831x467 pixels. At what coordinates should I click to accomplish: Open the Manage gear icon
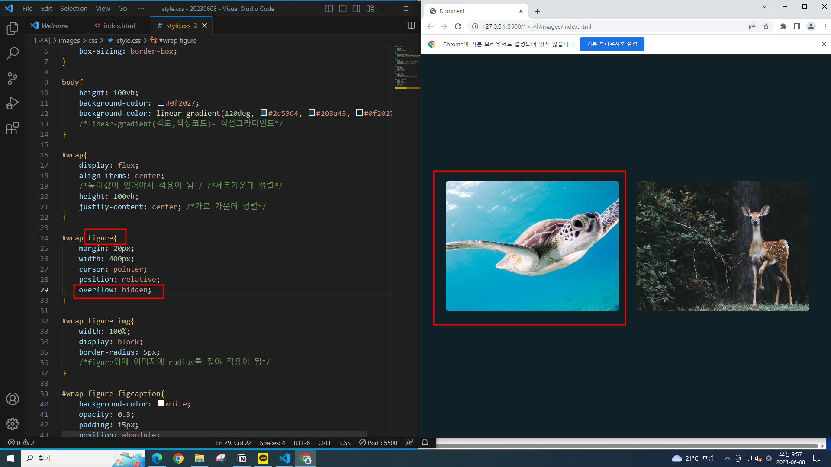pos(13,424)
